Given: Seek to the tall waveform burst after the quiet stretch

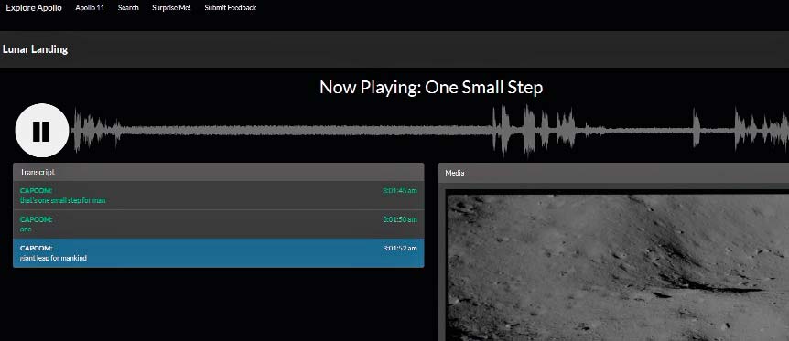Looking at the screenshot, I should [x=528, y=130].
